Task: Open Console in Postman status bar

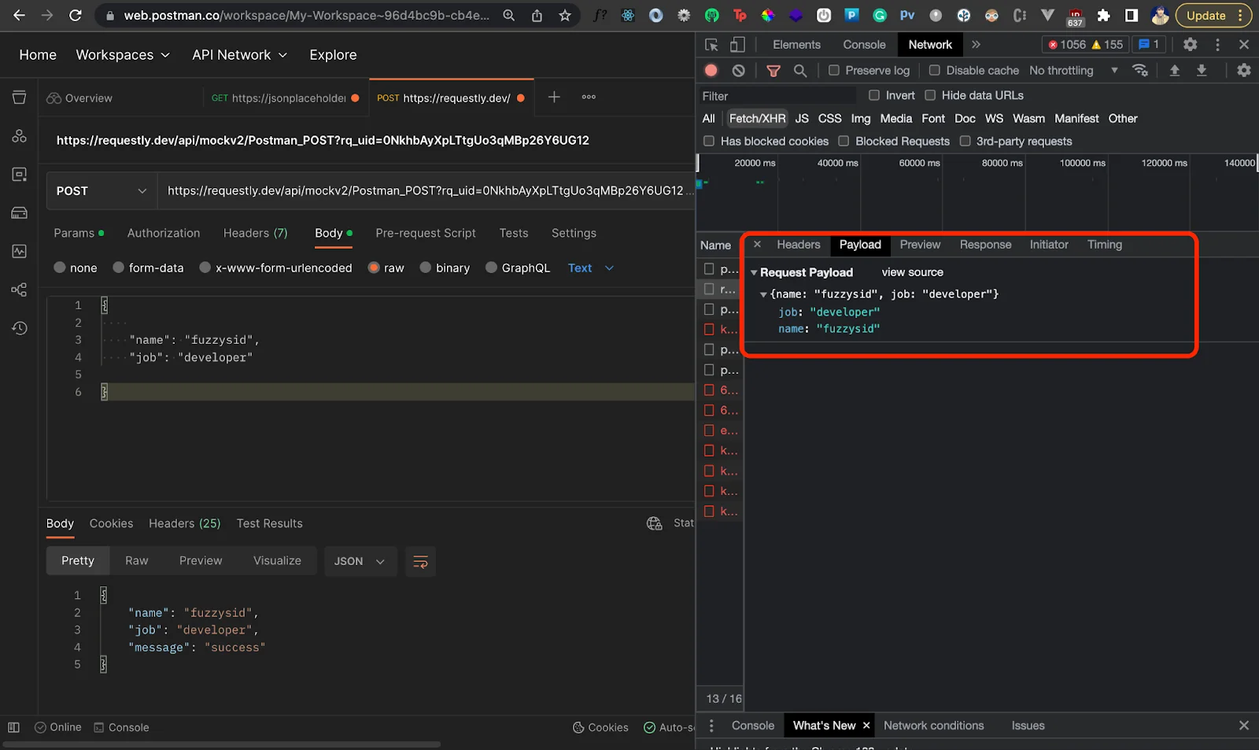Action: tap(121, 727)
